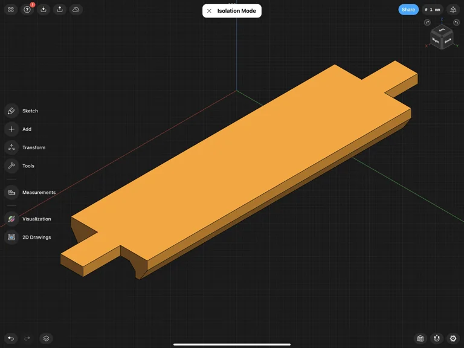Open the Sketch tools menu
This screenshot has height=348, width=464.
tap(11, 111)
